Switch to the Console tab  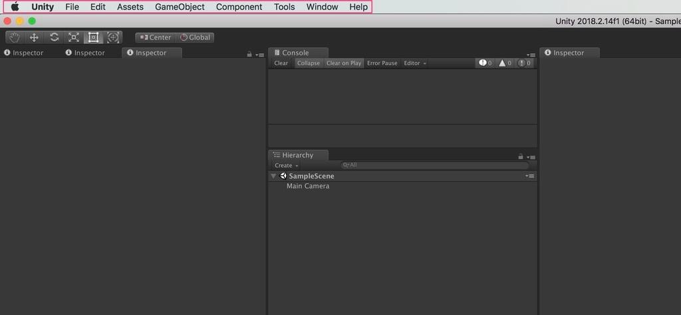[298, 53]
